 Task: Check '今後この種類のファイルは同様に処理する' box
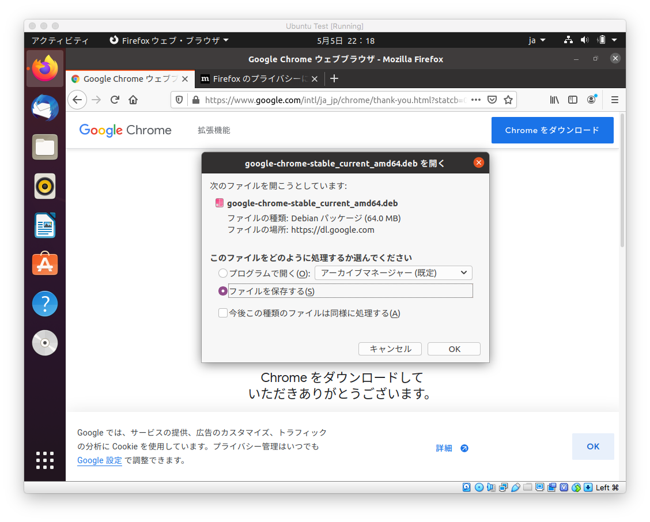pos(223,313)
